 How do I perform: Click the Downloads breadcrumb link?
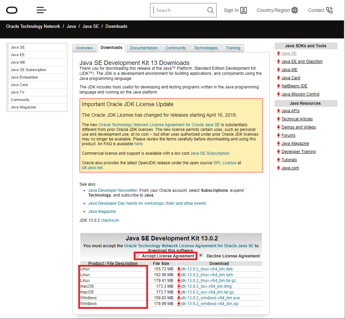pyautogui.click(x=116, y=27)
